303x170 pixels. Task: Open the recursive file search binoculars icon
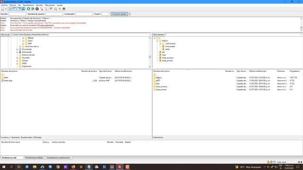pyautogui.click(x=64, y=9)
